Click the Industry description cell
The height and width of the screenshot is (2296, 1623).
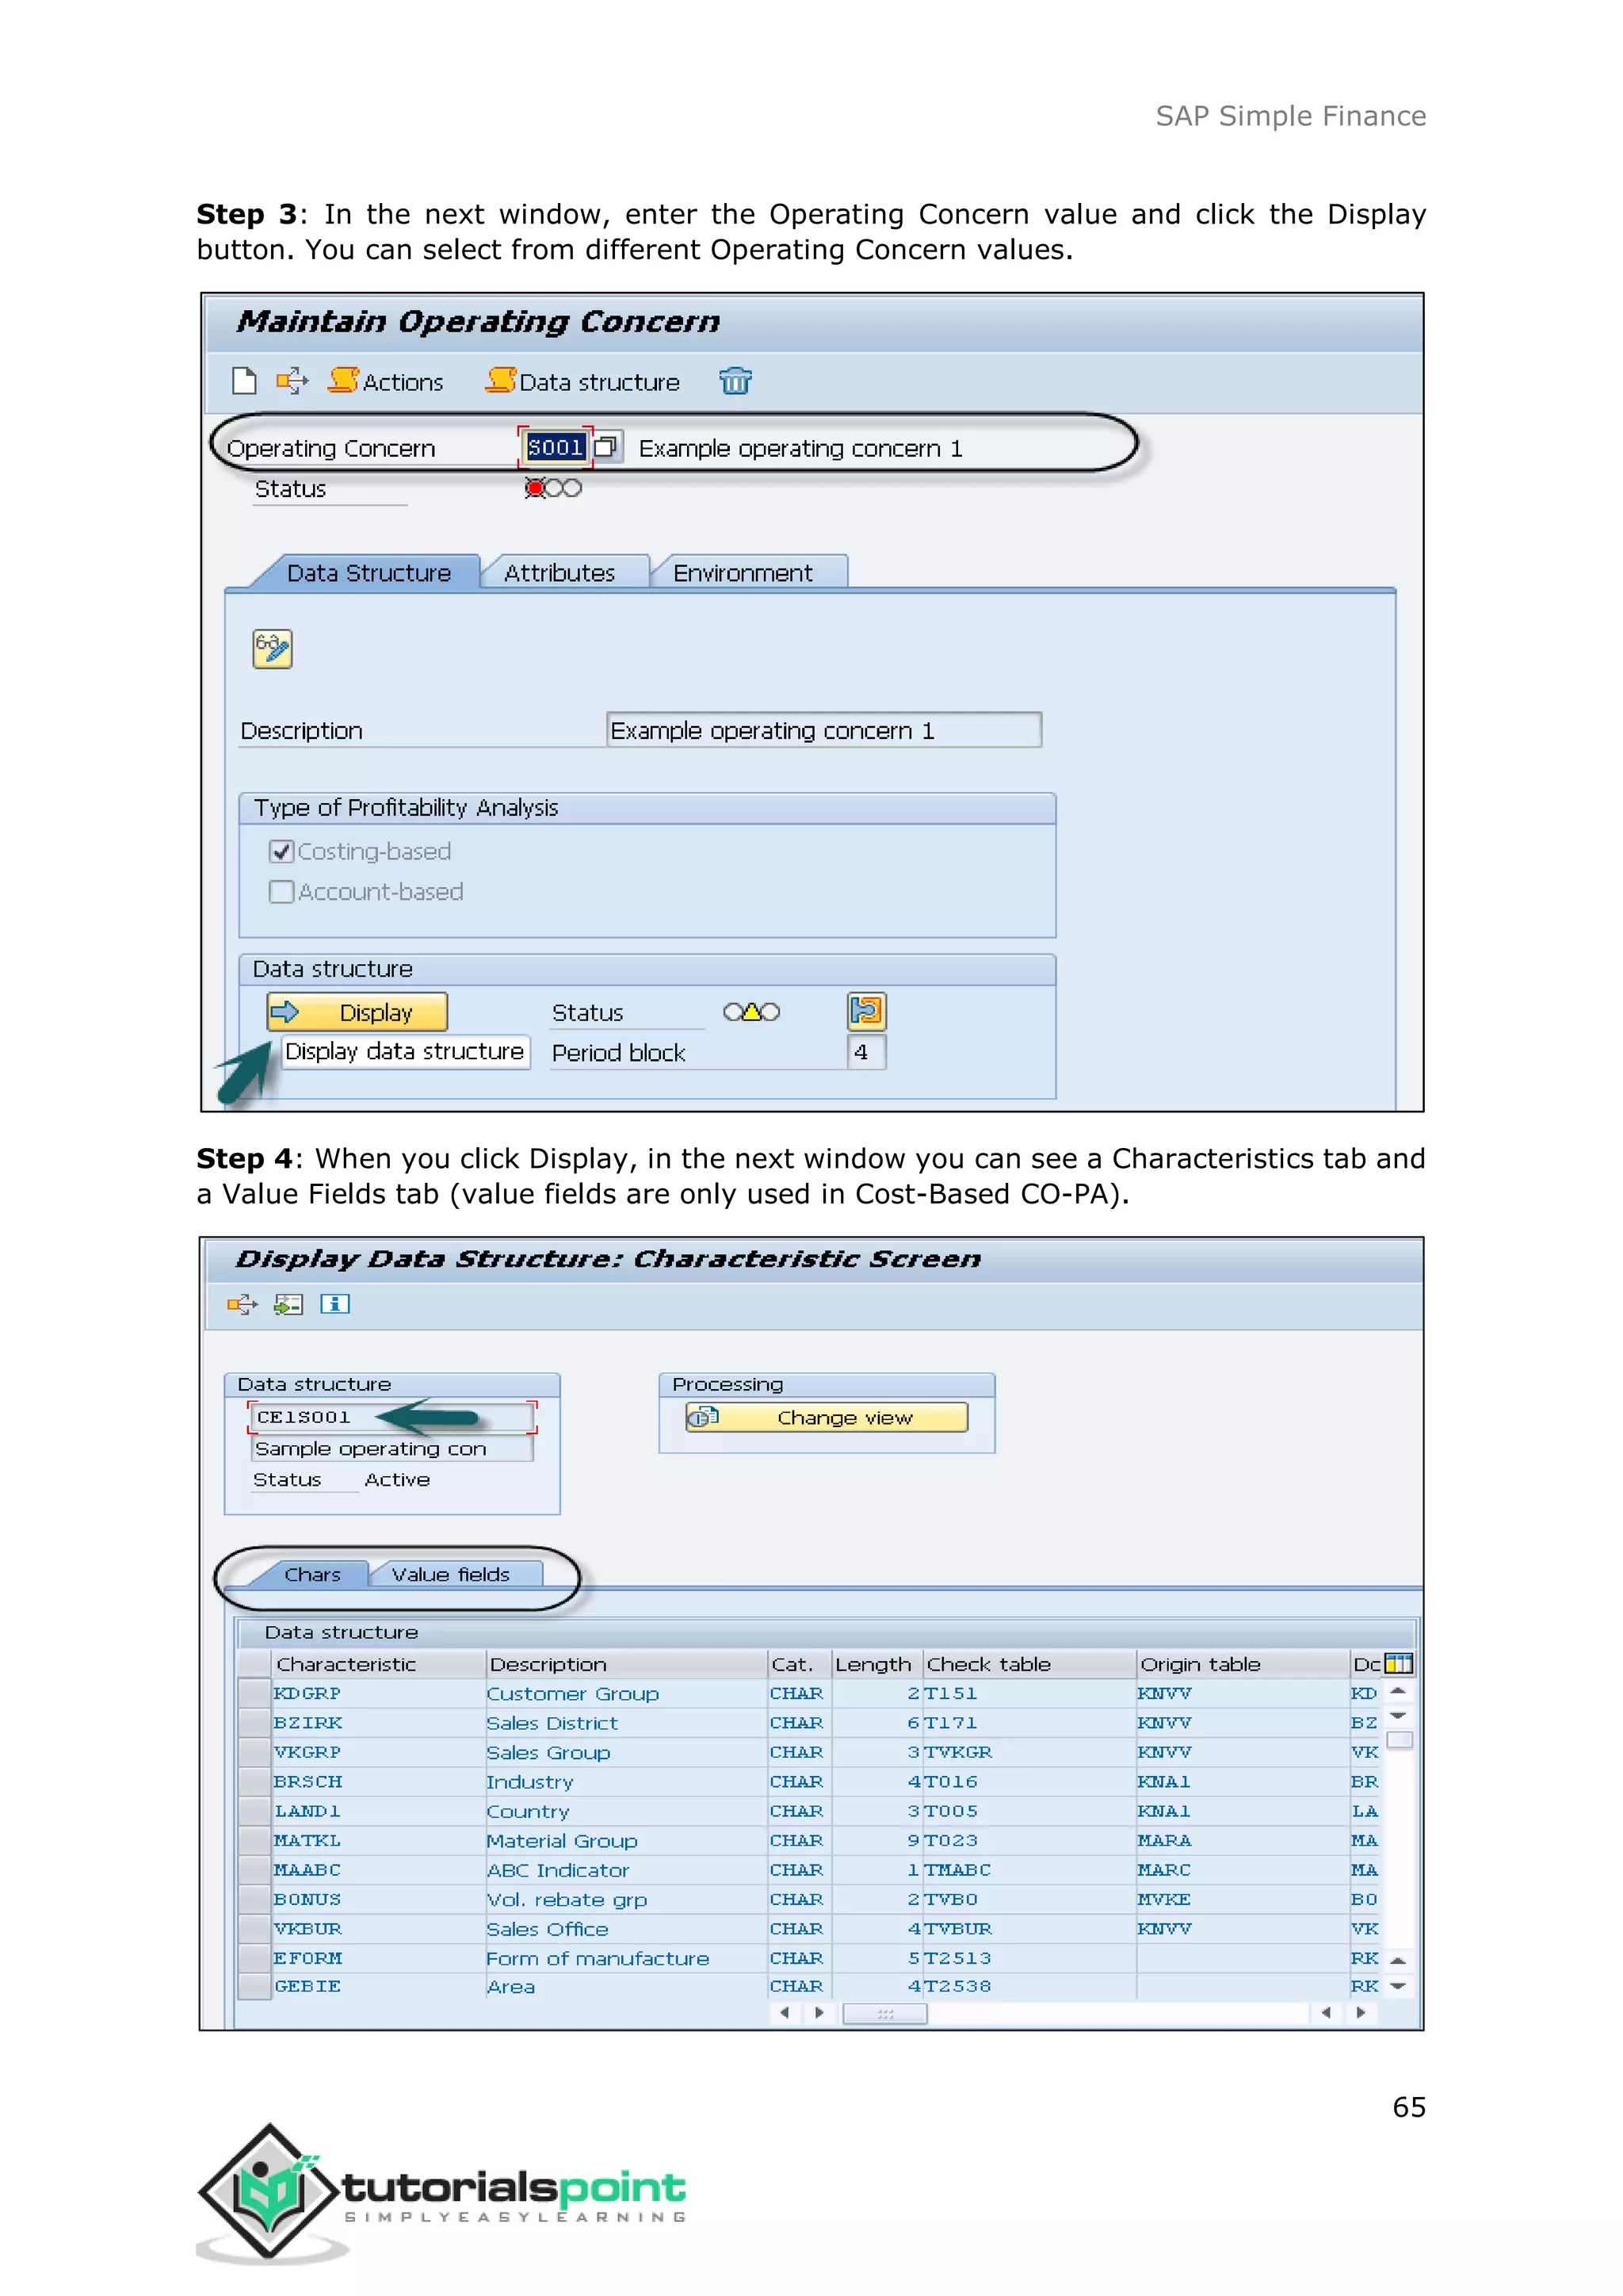[x=625, y=1781]
